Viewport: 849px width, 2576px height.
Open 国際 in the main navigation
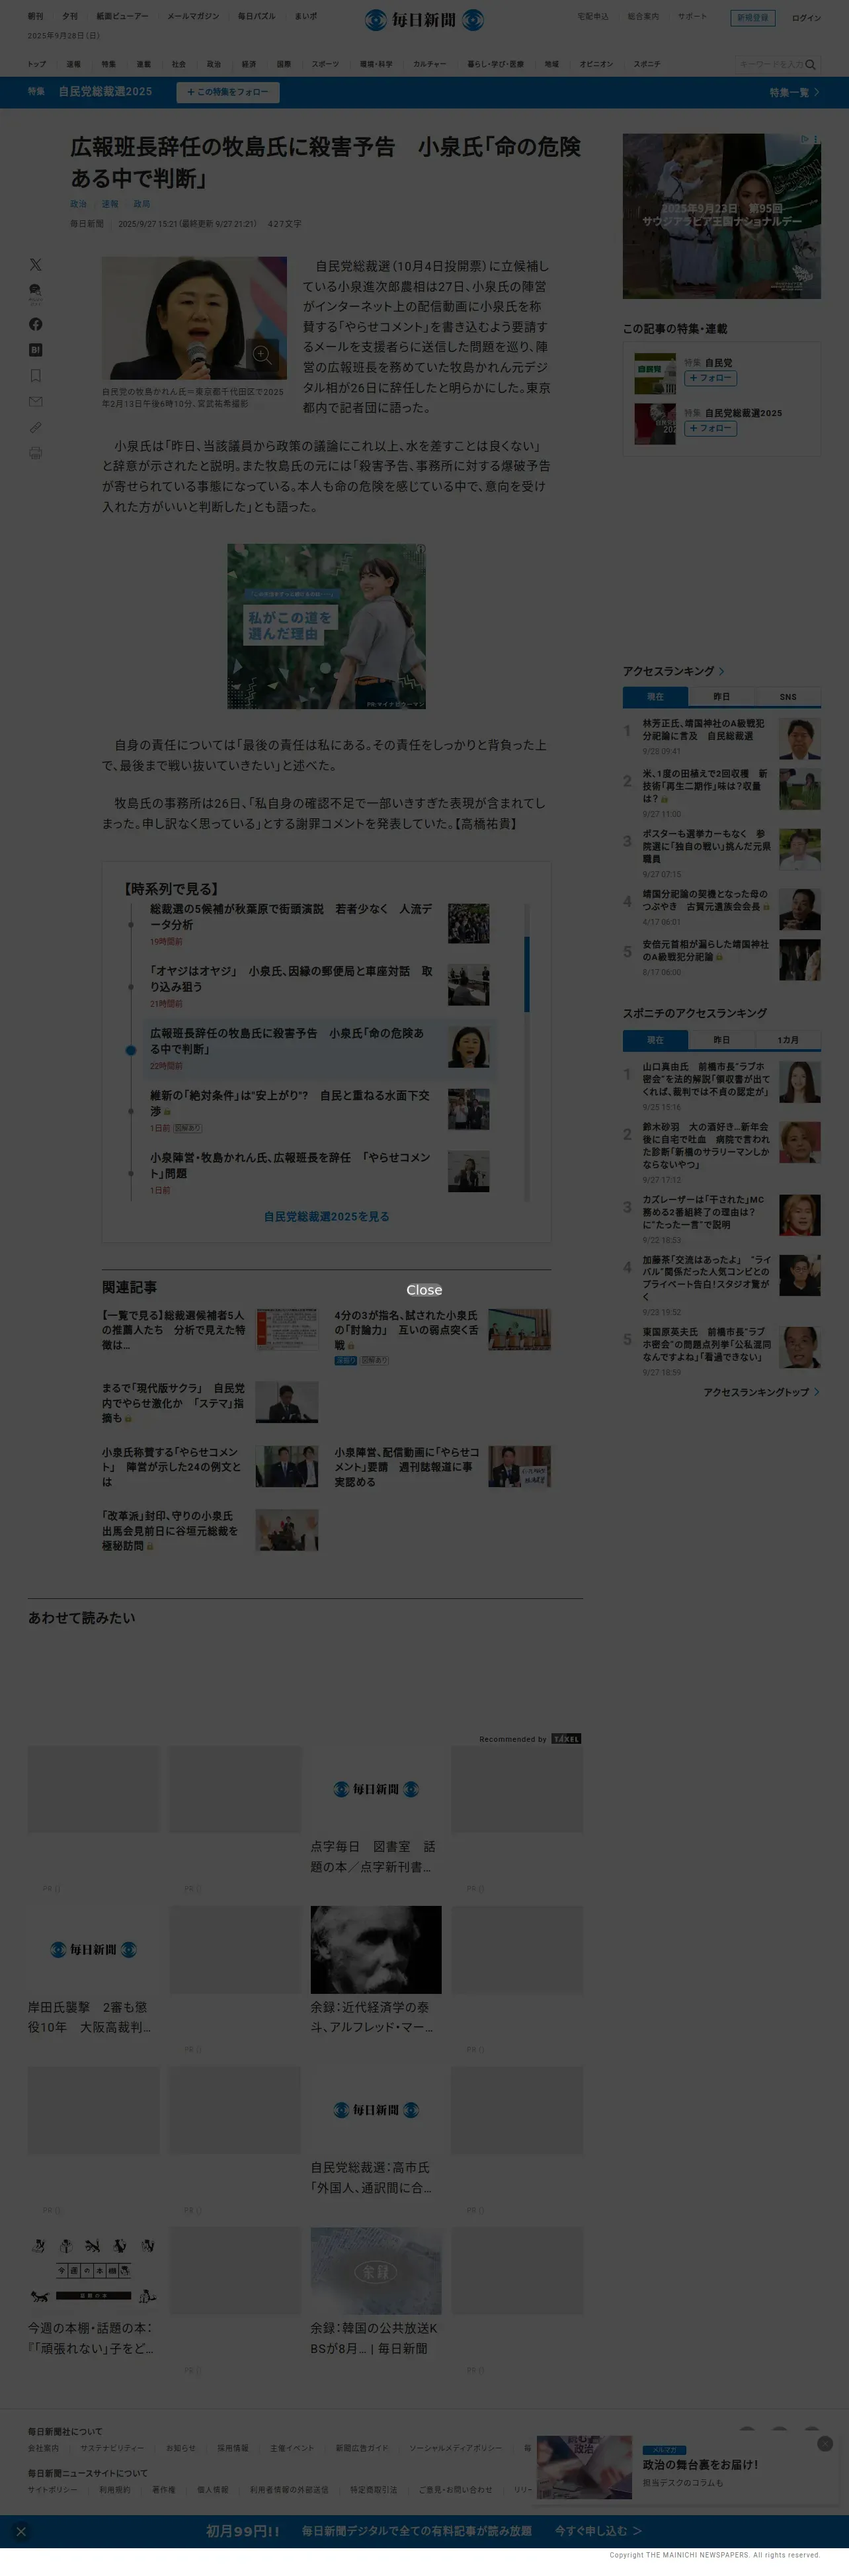pos(284,64)
